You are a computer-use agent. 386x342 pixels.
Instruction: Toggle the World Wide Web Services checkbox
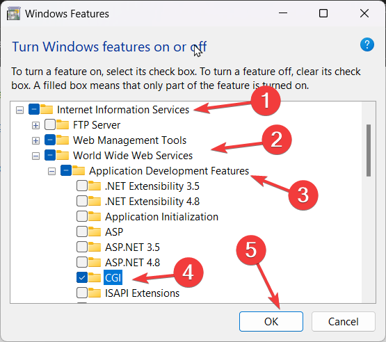point(50,155)
